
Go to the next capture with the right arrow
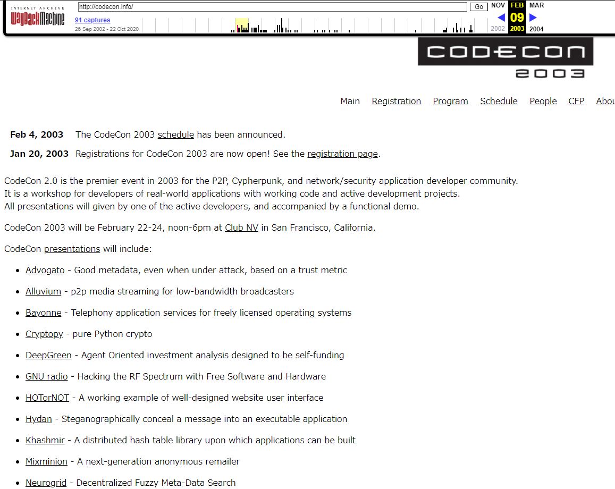[x=533, y=18]
